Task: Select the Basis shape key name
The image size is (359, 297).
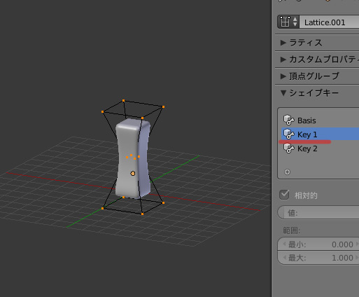Action: [307, 120]
